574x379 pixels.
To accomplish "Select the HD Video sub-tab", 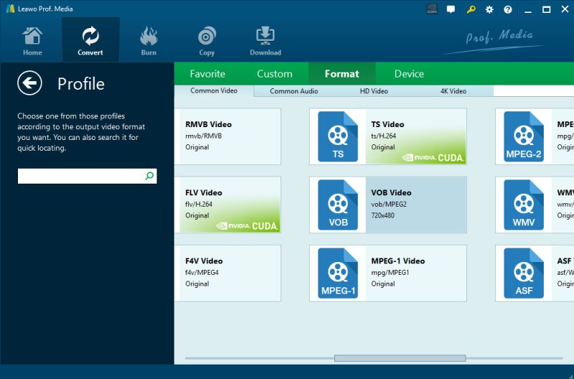I will point(374,91).
